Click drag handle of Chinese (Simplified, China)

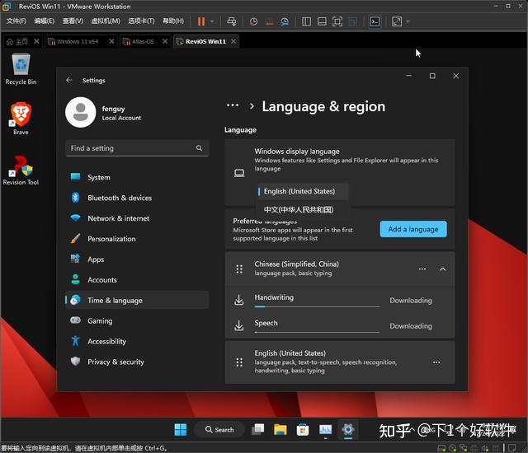(x=239, y=269)
